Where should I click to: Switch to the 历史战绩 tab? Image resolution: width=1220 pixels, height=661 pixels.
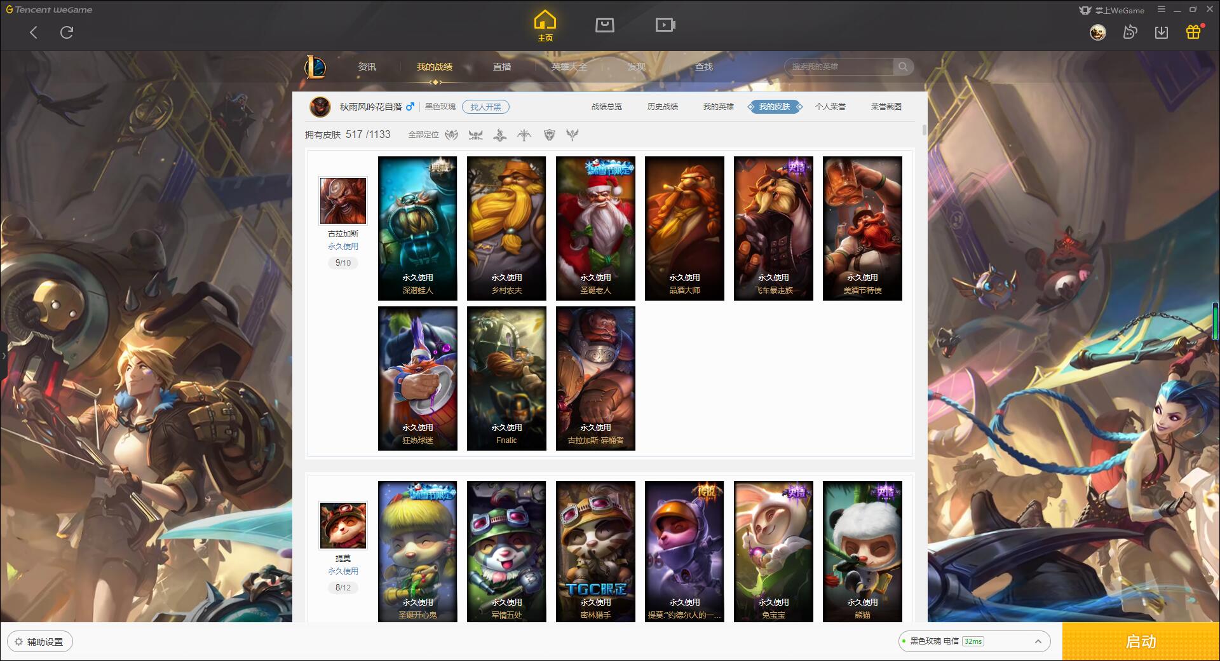coord(663,107)
